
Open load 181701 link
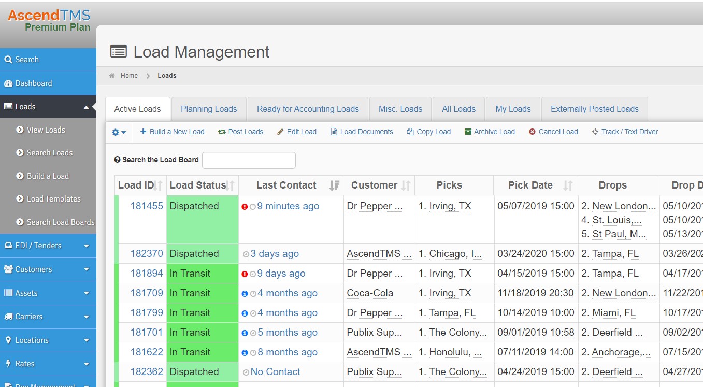[147, 333]
